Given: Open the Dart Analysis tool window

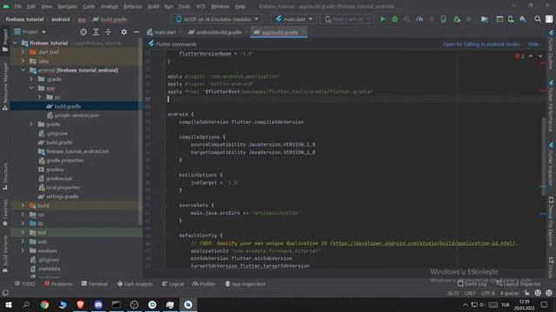Looking at the screenshot, I should (x=135, y=283).
